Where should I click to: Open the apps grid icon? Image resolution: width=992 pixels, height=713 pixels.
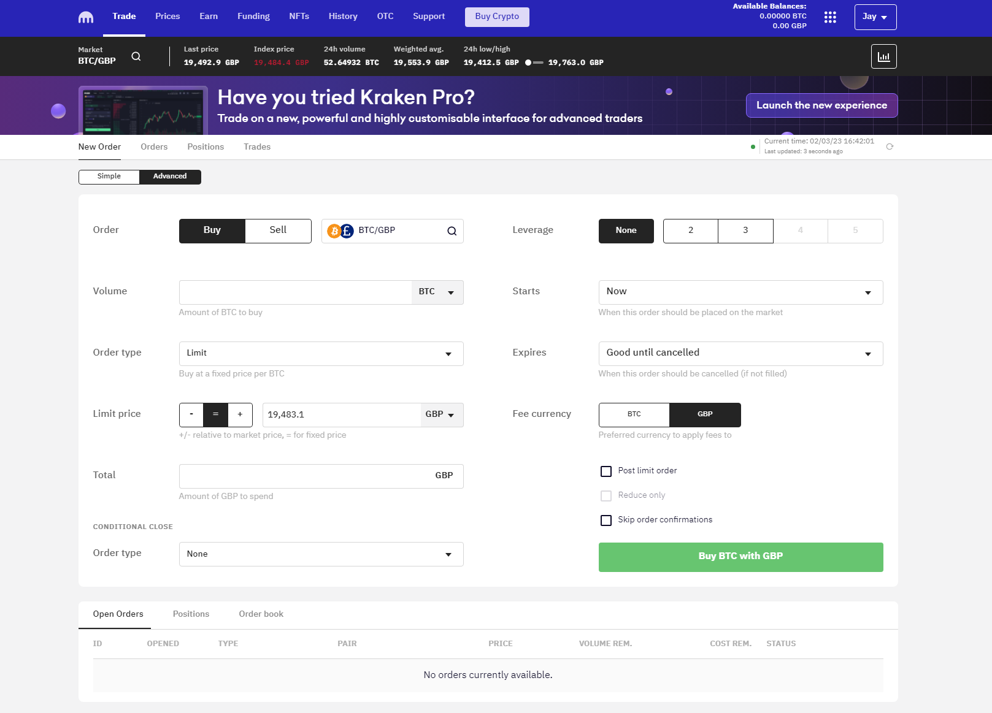(x=830, y=17)
